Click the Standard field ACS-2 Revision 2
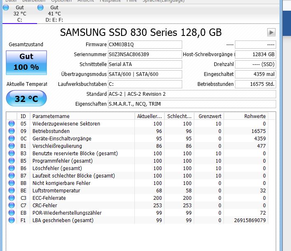Viewport: 291px width, 251px height. (192, 94)
